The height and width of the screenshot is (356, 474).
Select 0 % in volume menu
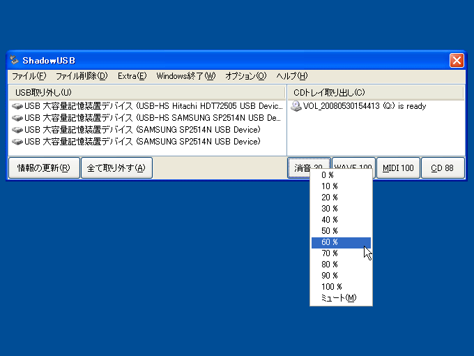(x=341, y=175)
